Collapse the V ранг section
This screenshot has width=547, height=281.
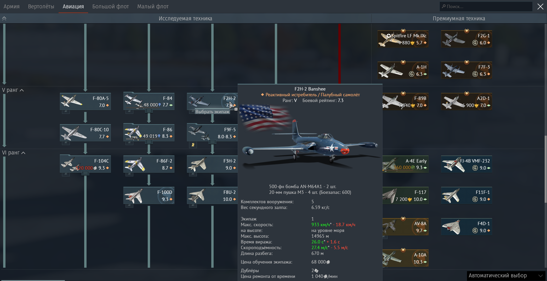(13, 90)
